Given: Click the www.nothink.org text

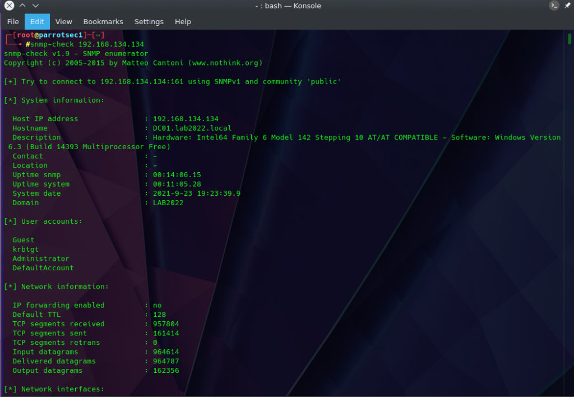Looking at the screenshot, I should click(225, 63).
